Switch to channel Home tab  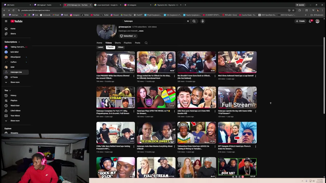coord(99,43)
